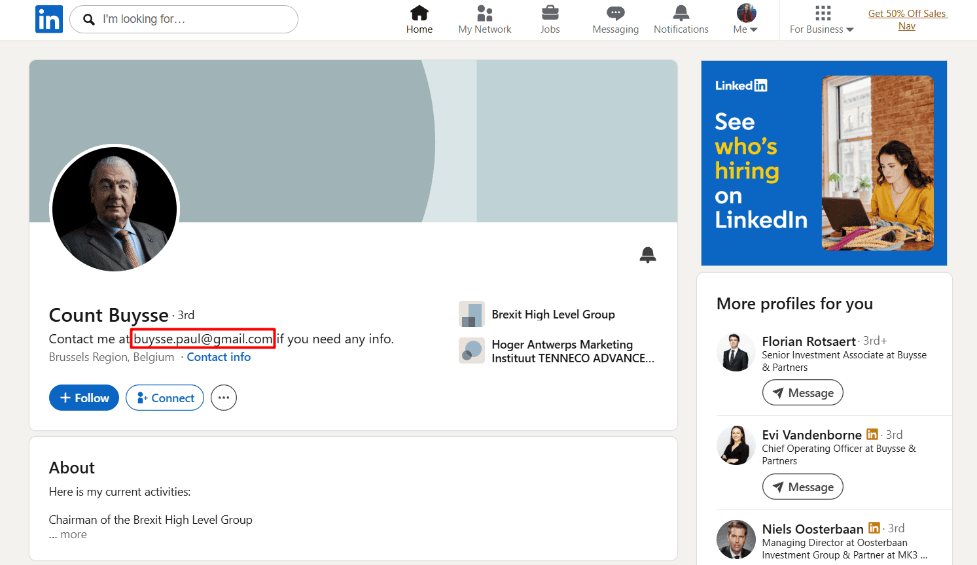Expand the For Business menu

point(822,29)
